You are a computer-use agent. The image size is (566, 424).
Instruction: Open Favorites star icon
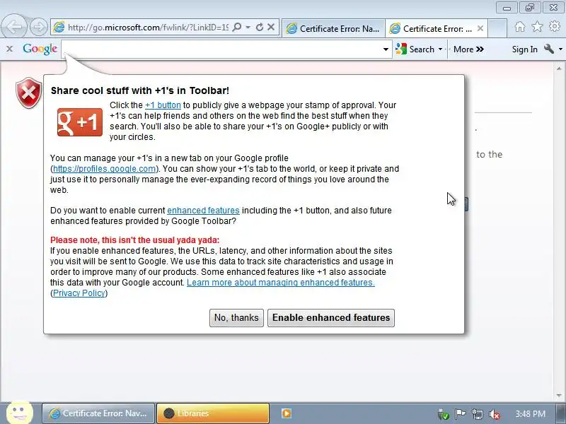537,26
